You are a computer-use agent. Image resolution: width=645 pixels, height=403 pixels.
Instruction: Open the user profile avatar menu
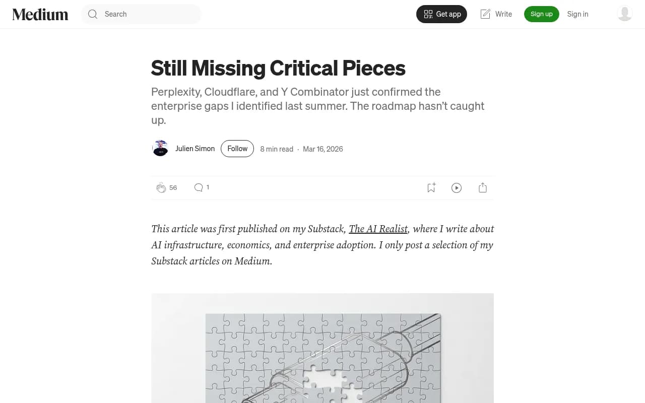point(624,14)
